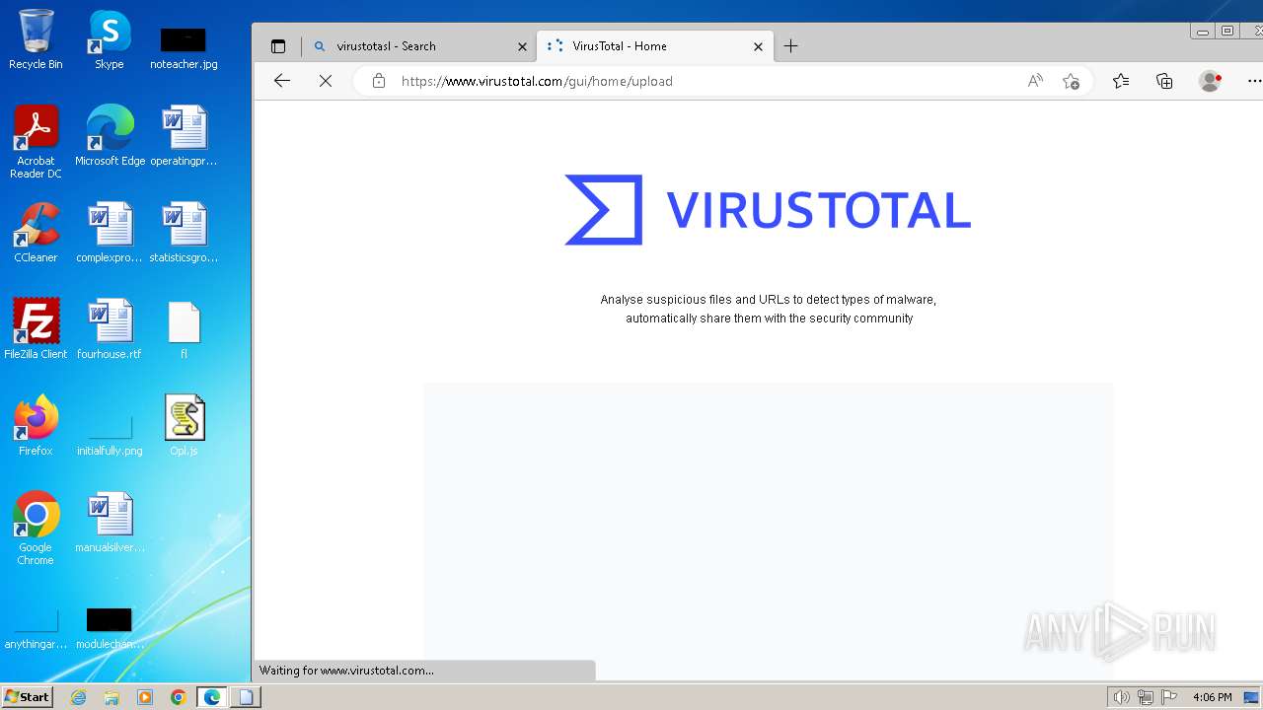View site information lock icon
The width and height of the screenshot is (1263, 710).
[x=379, y=81]
